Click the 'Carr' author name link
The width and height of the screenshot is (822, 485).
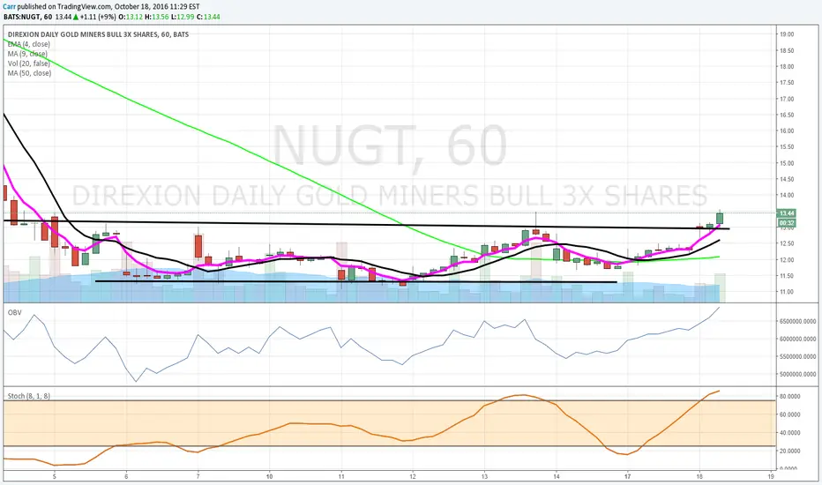pos(10,7)
